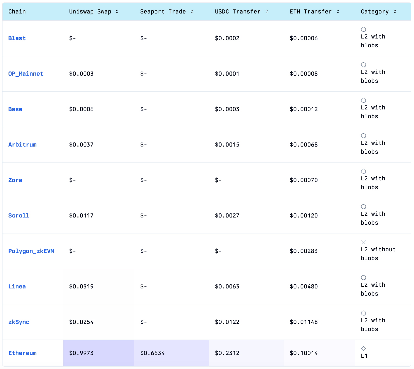Viewport: 414px width, 369px height.
Task: Click the USDC Transfer header label
Action: [238, 12]
